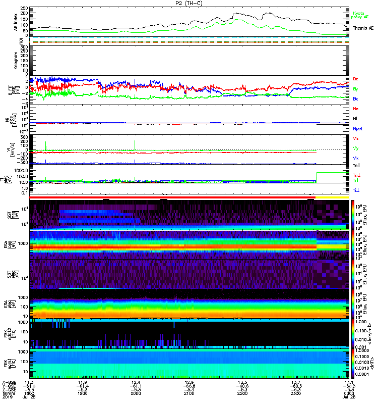The image size is (378, 404).
Task: Click the 0000 time tick label
Action: click(349, 393)
